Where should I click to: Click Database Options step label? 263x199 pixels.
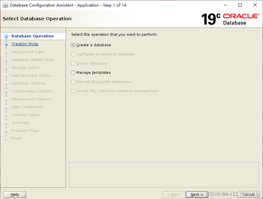[28, 83]
